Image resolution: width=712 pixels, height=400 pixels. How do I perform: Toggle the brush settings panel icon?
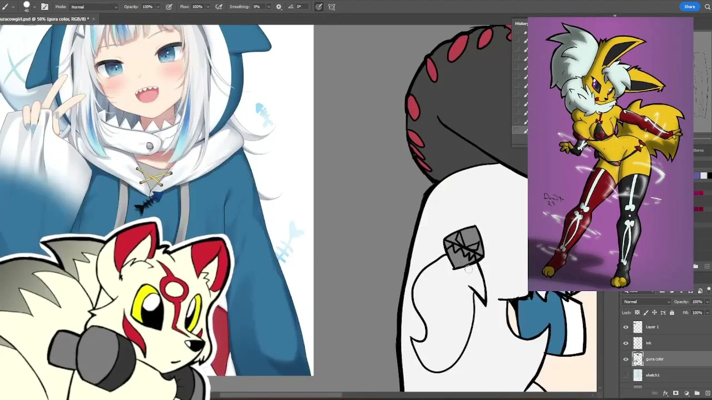click(44, 7)
